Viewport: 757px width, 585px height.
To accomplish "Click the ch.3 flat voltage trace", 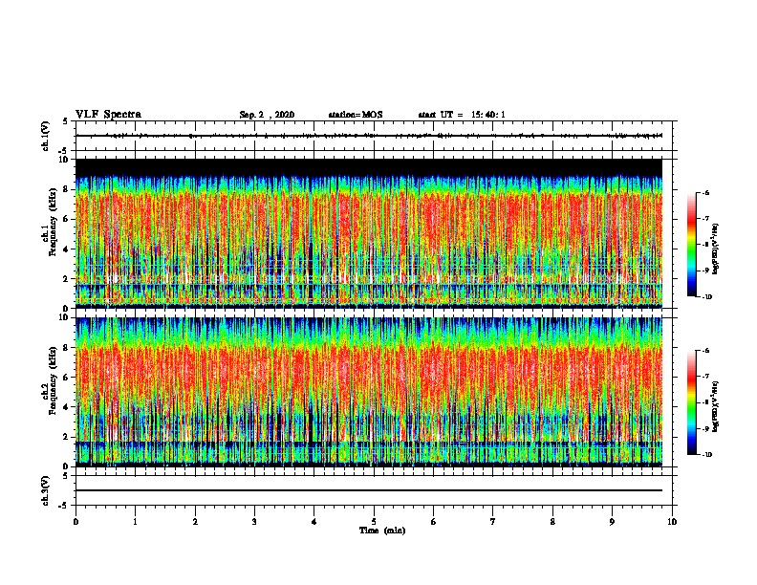I will click(369, 490).
